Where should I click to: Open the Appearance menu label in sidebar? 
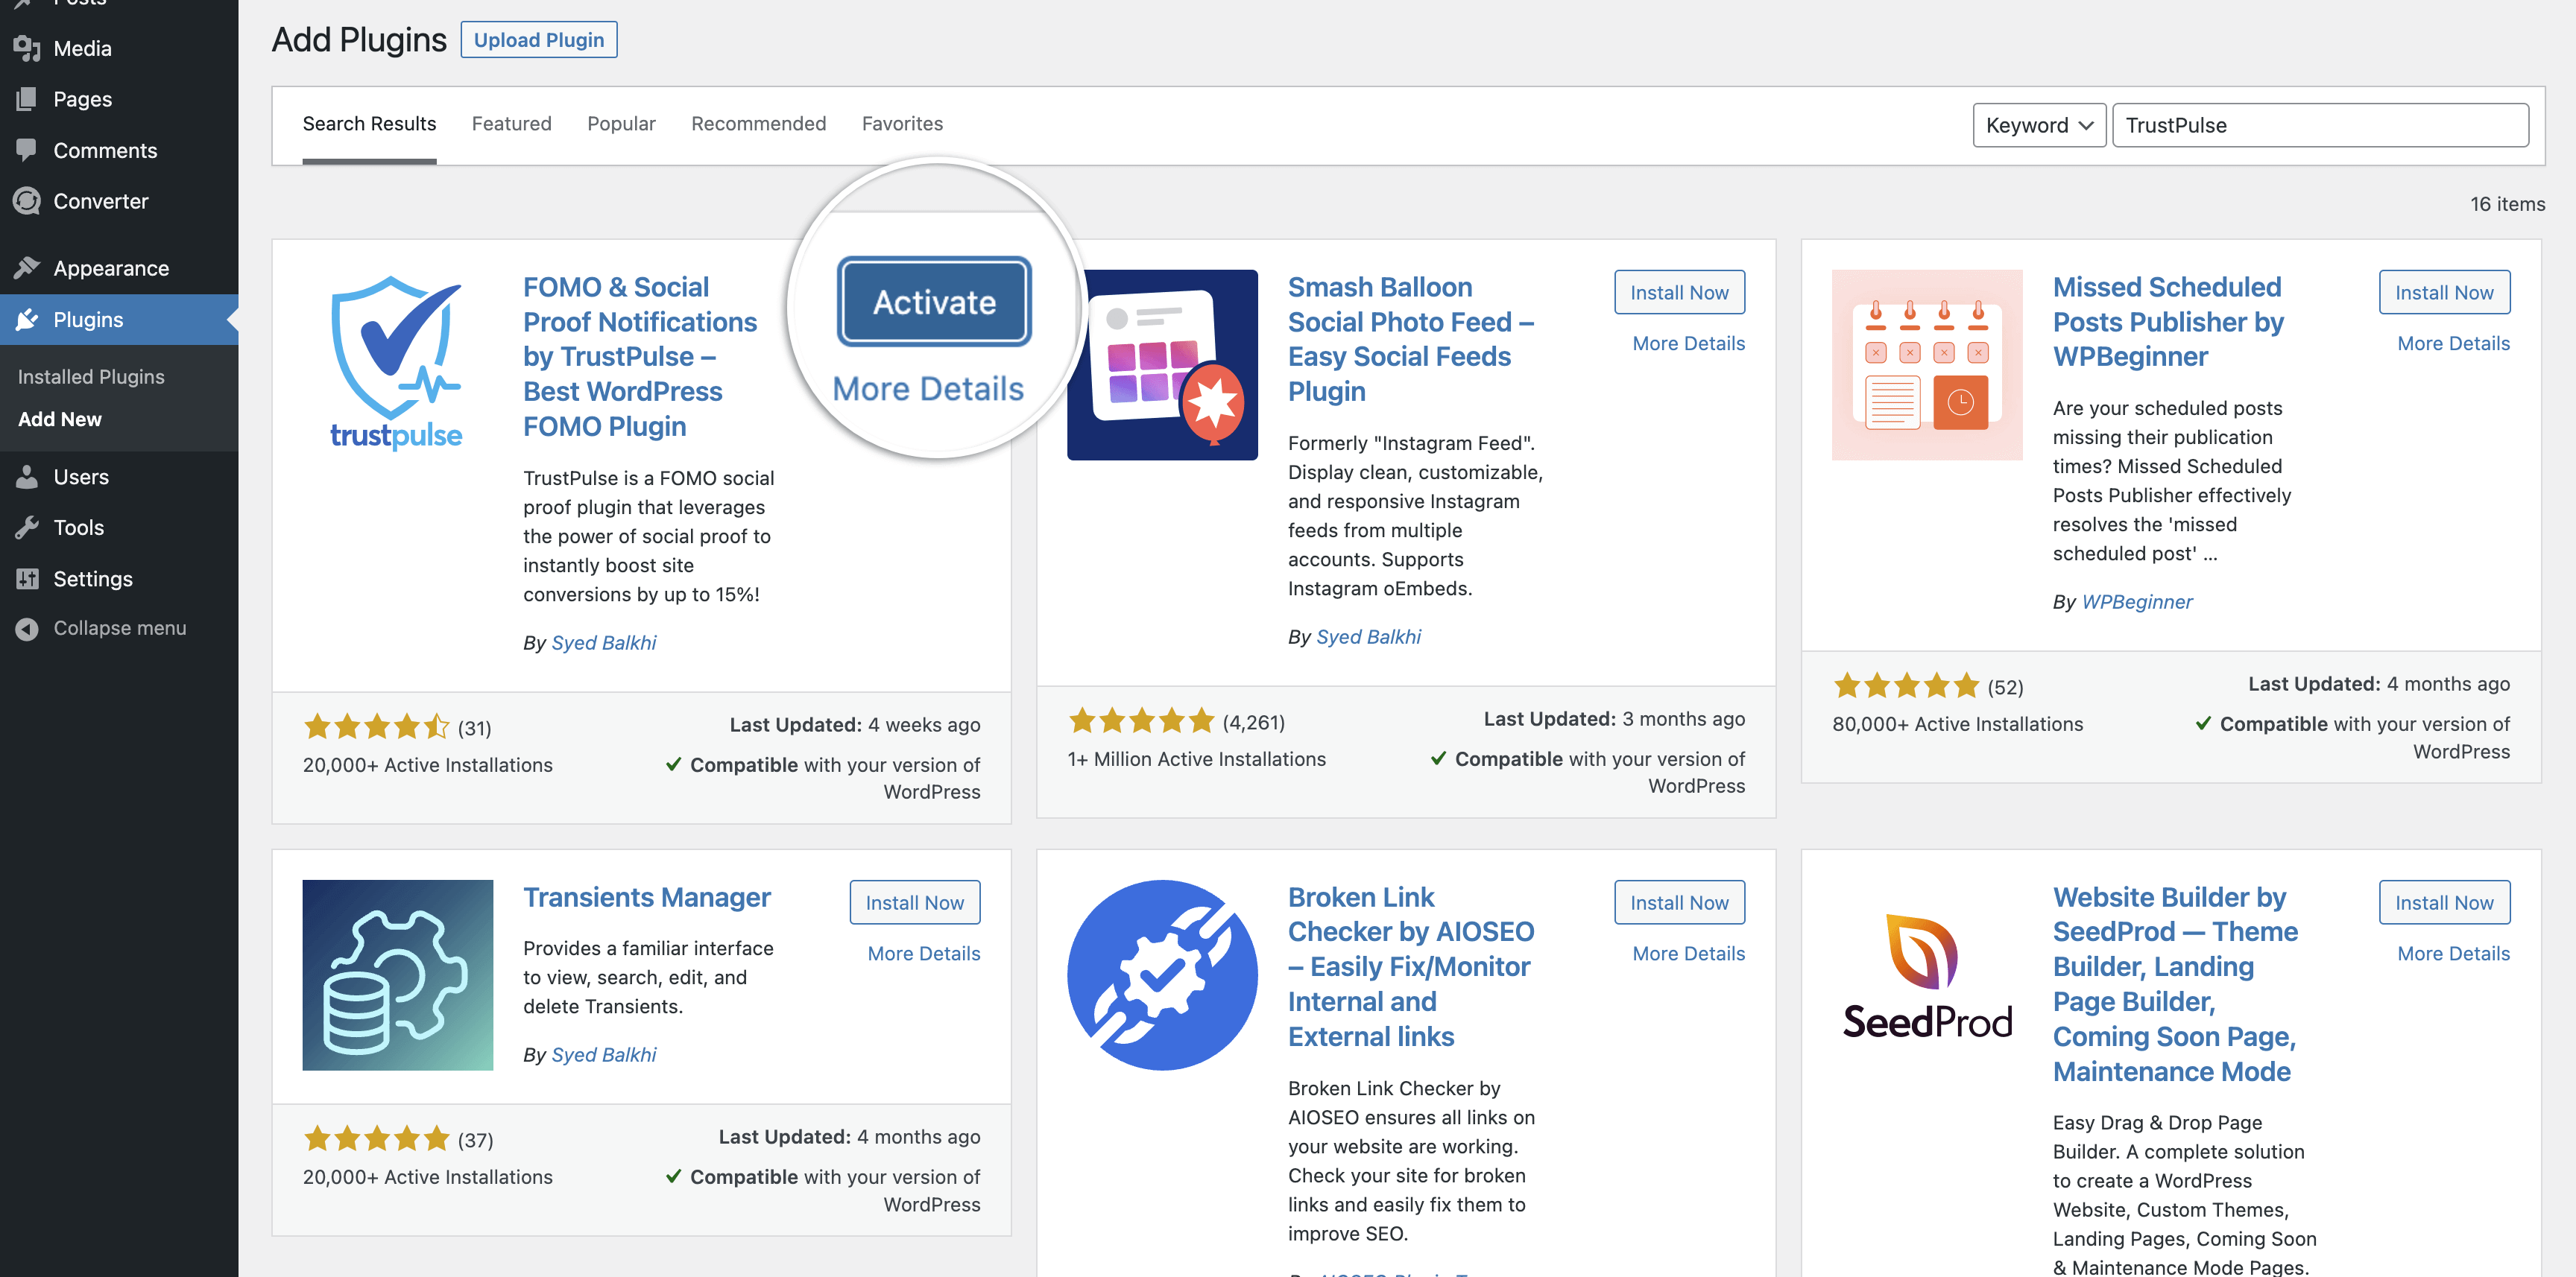111,267
